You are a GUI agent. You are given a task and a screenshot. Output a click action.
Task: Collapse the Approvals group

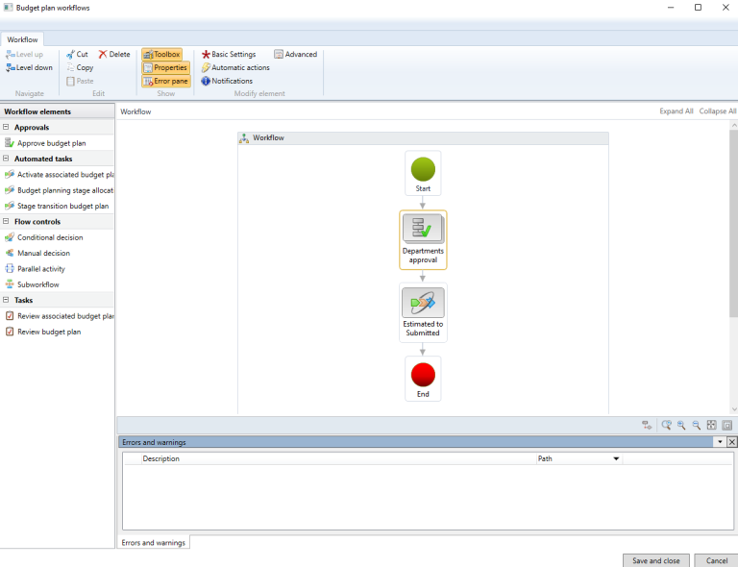pyautogui.click(x=6, y=127)
